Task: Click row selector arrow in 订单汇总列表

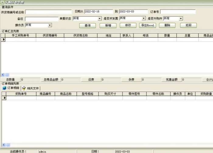Action: [x=3, y=39]
